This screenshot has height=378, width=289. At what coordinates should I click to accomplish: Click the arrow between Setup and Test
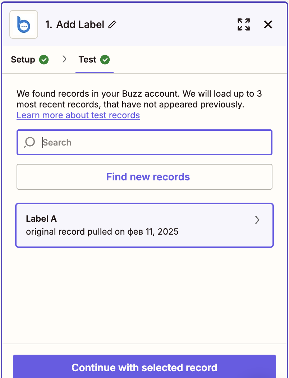(65, 59)
